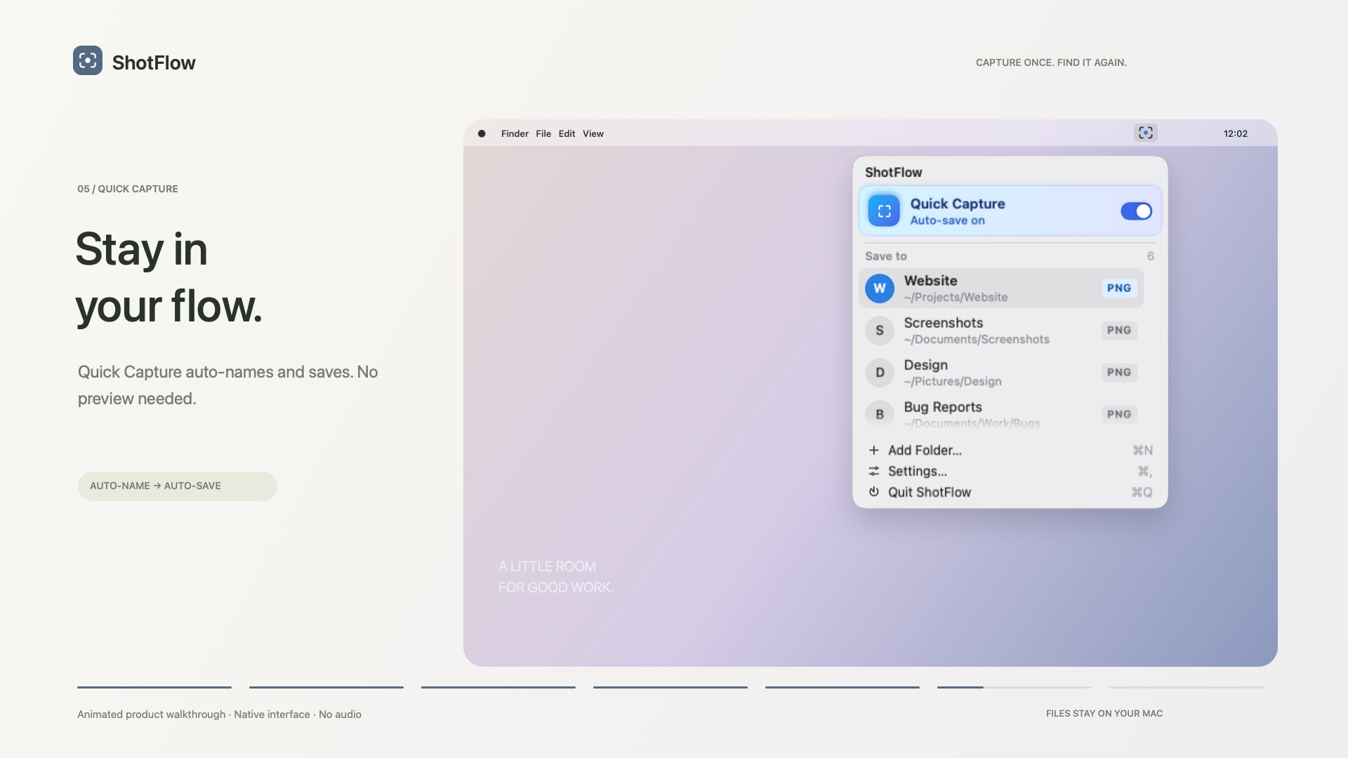Screen dimensions: 1348x758
Task: Open the ShotFlow menu bar capture icon
Action: [x=1146, y=133]
